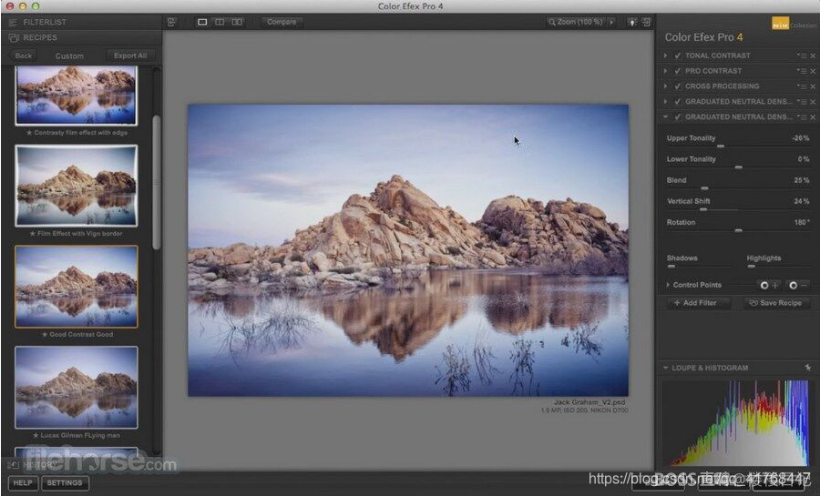Adjust the Shadows protection slider
This screenshot has height=496, width=820.
(x=671, y=267)
